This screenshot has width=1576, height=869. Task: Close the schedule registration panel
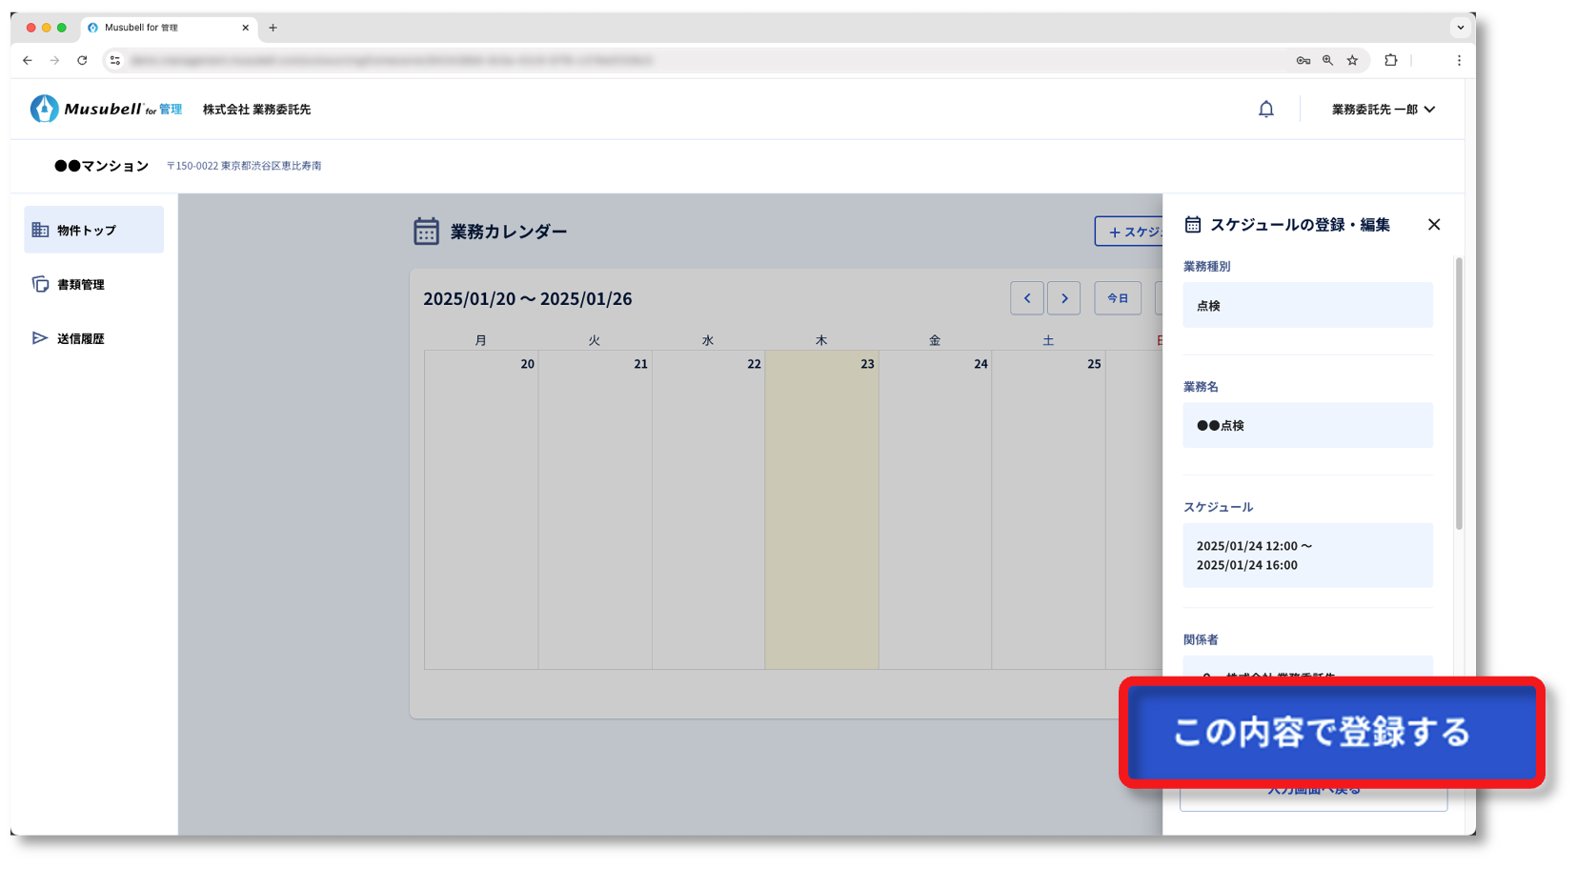pyautogui.click(x=1433, y=225)
